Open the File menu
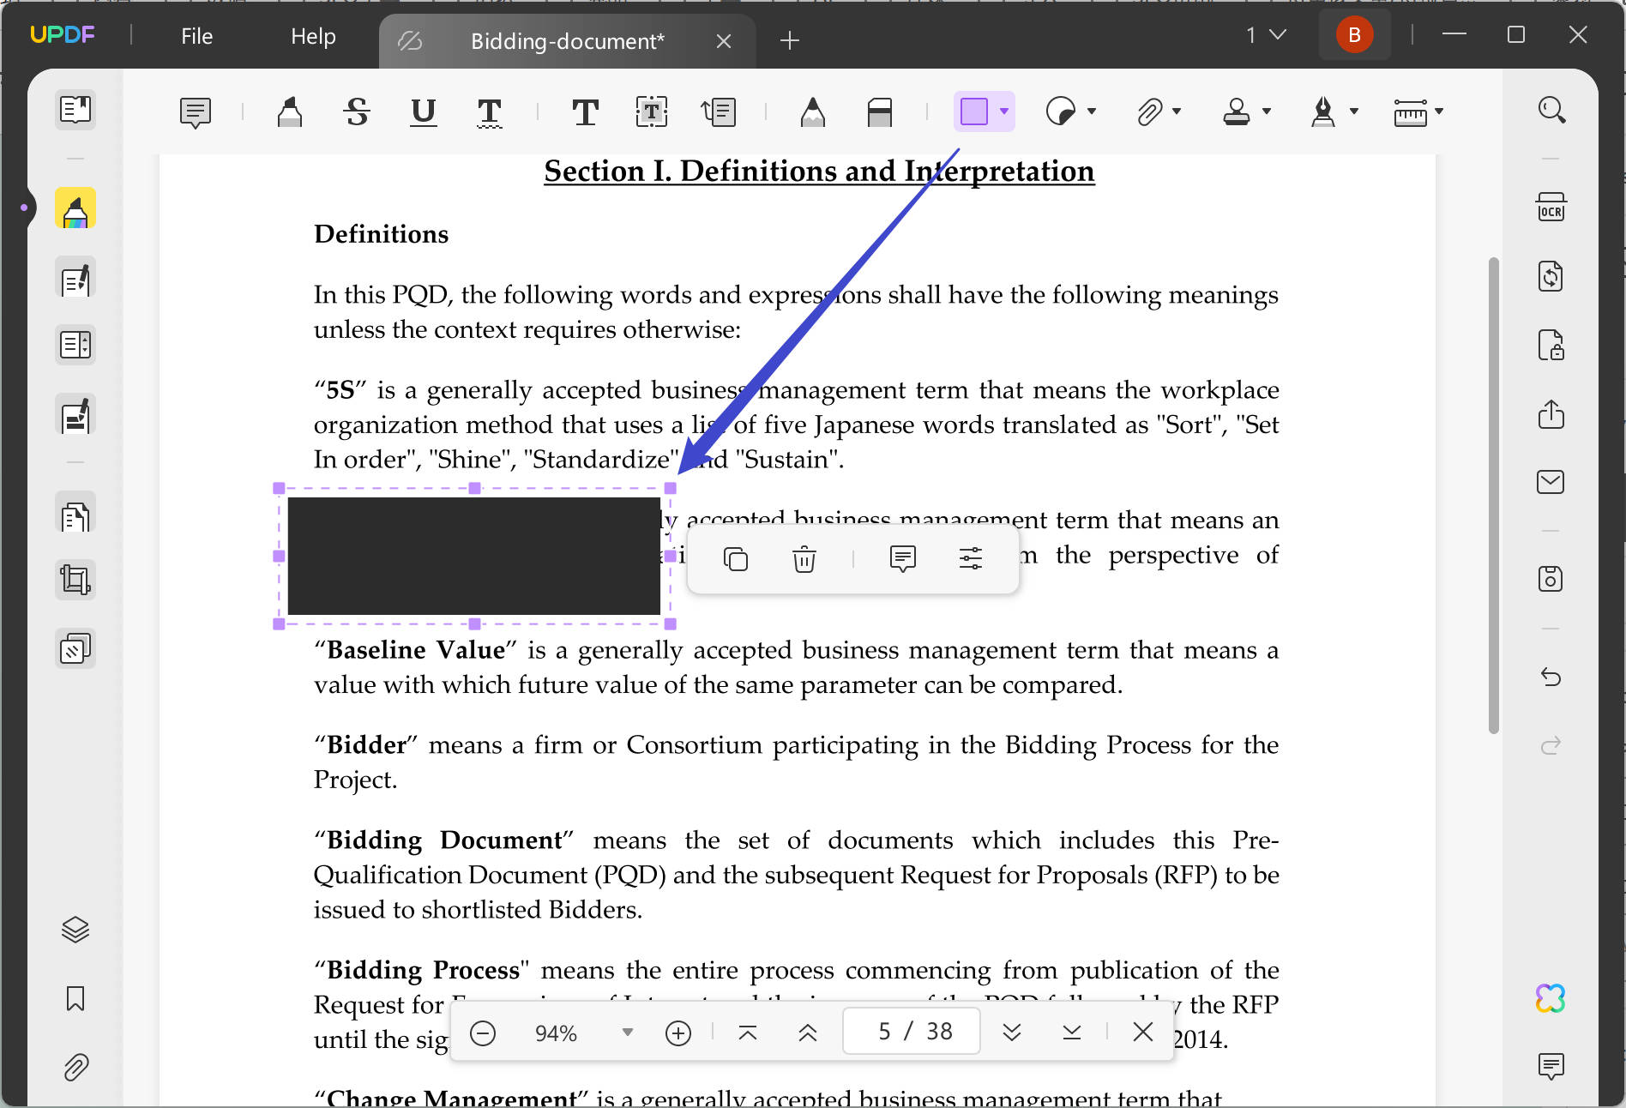Screen dimensions: 1626x1108 click(196, 36)
